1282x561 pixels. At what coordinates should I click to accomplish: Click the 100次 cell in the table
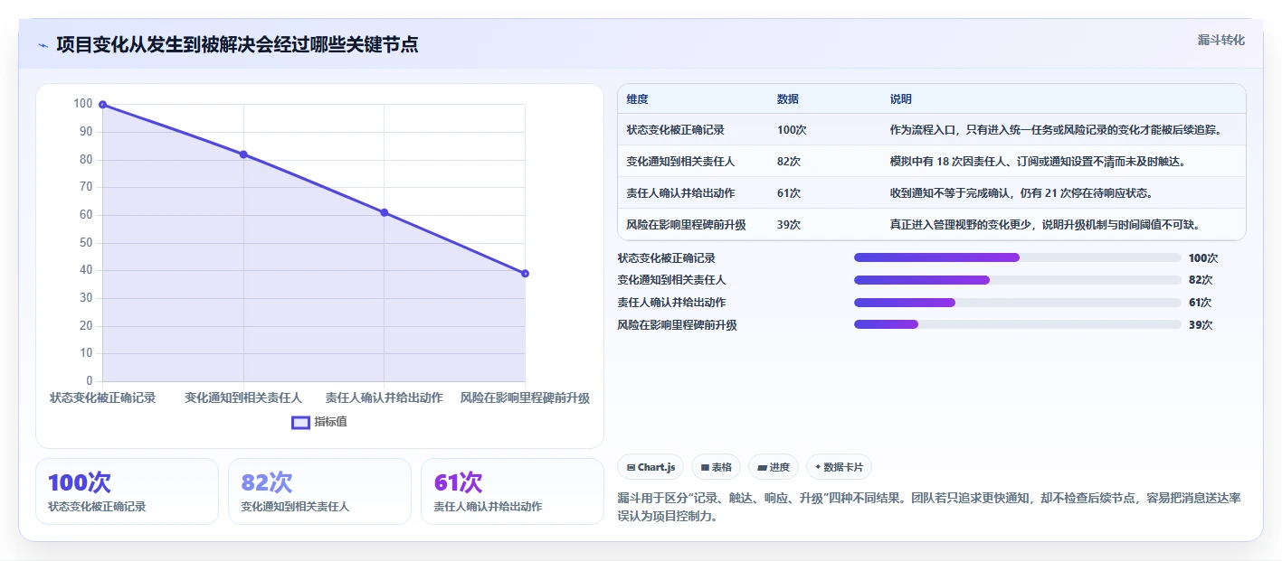click(x=792, y=130)
